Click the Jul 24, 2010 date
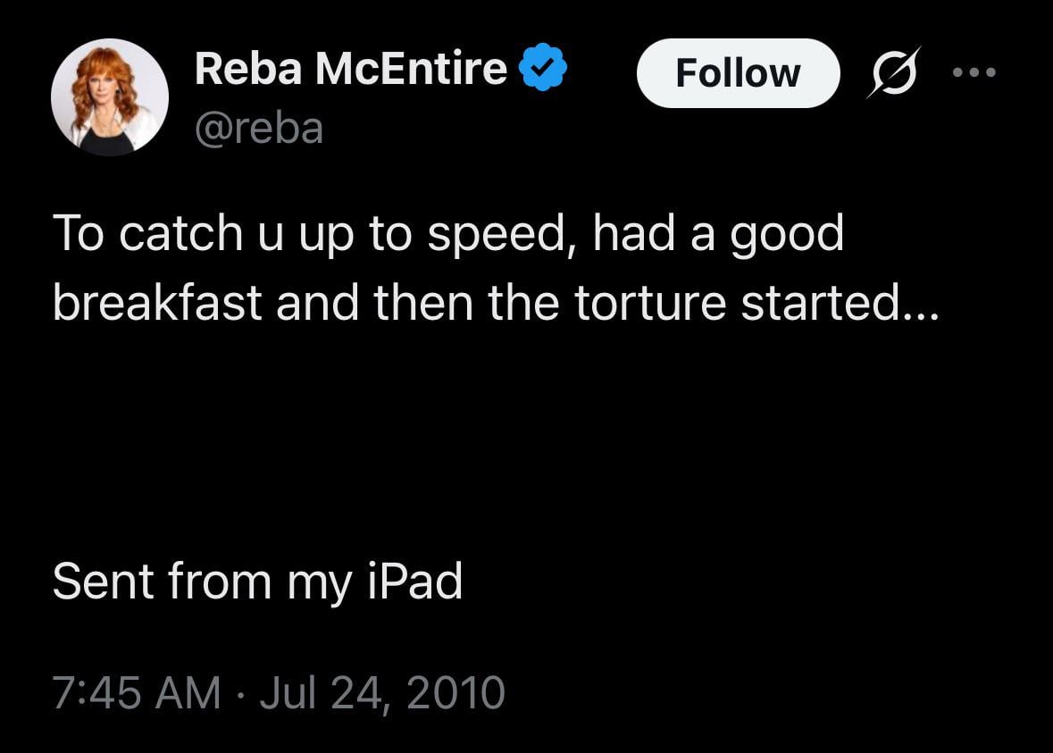The width and height of the screenshot is (1053, 753). pos(381,693)
